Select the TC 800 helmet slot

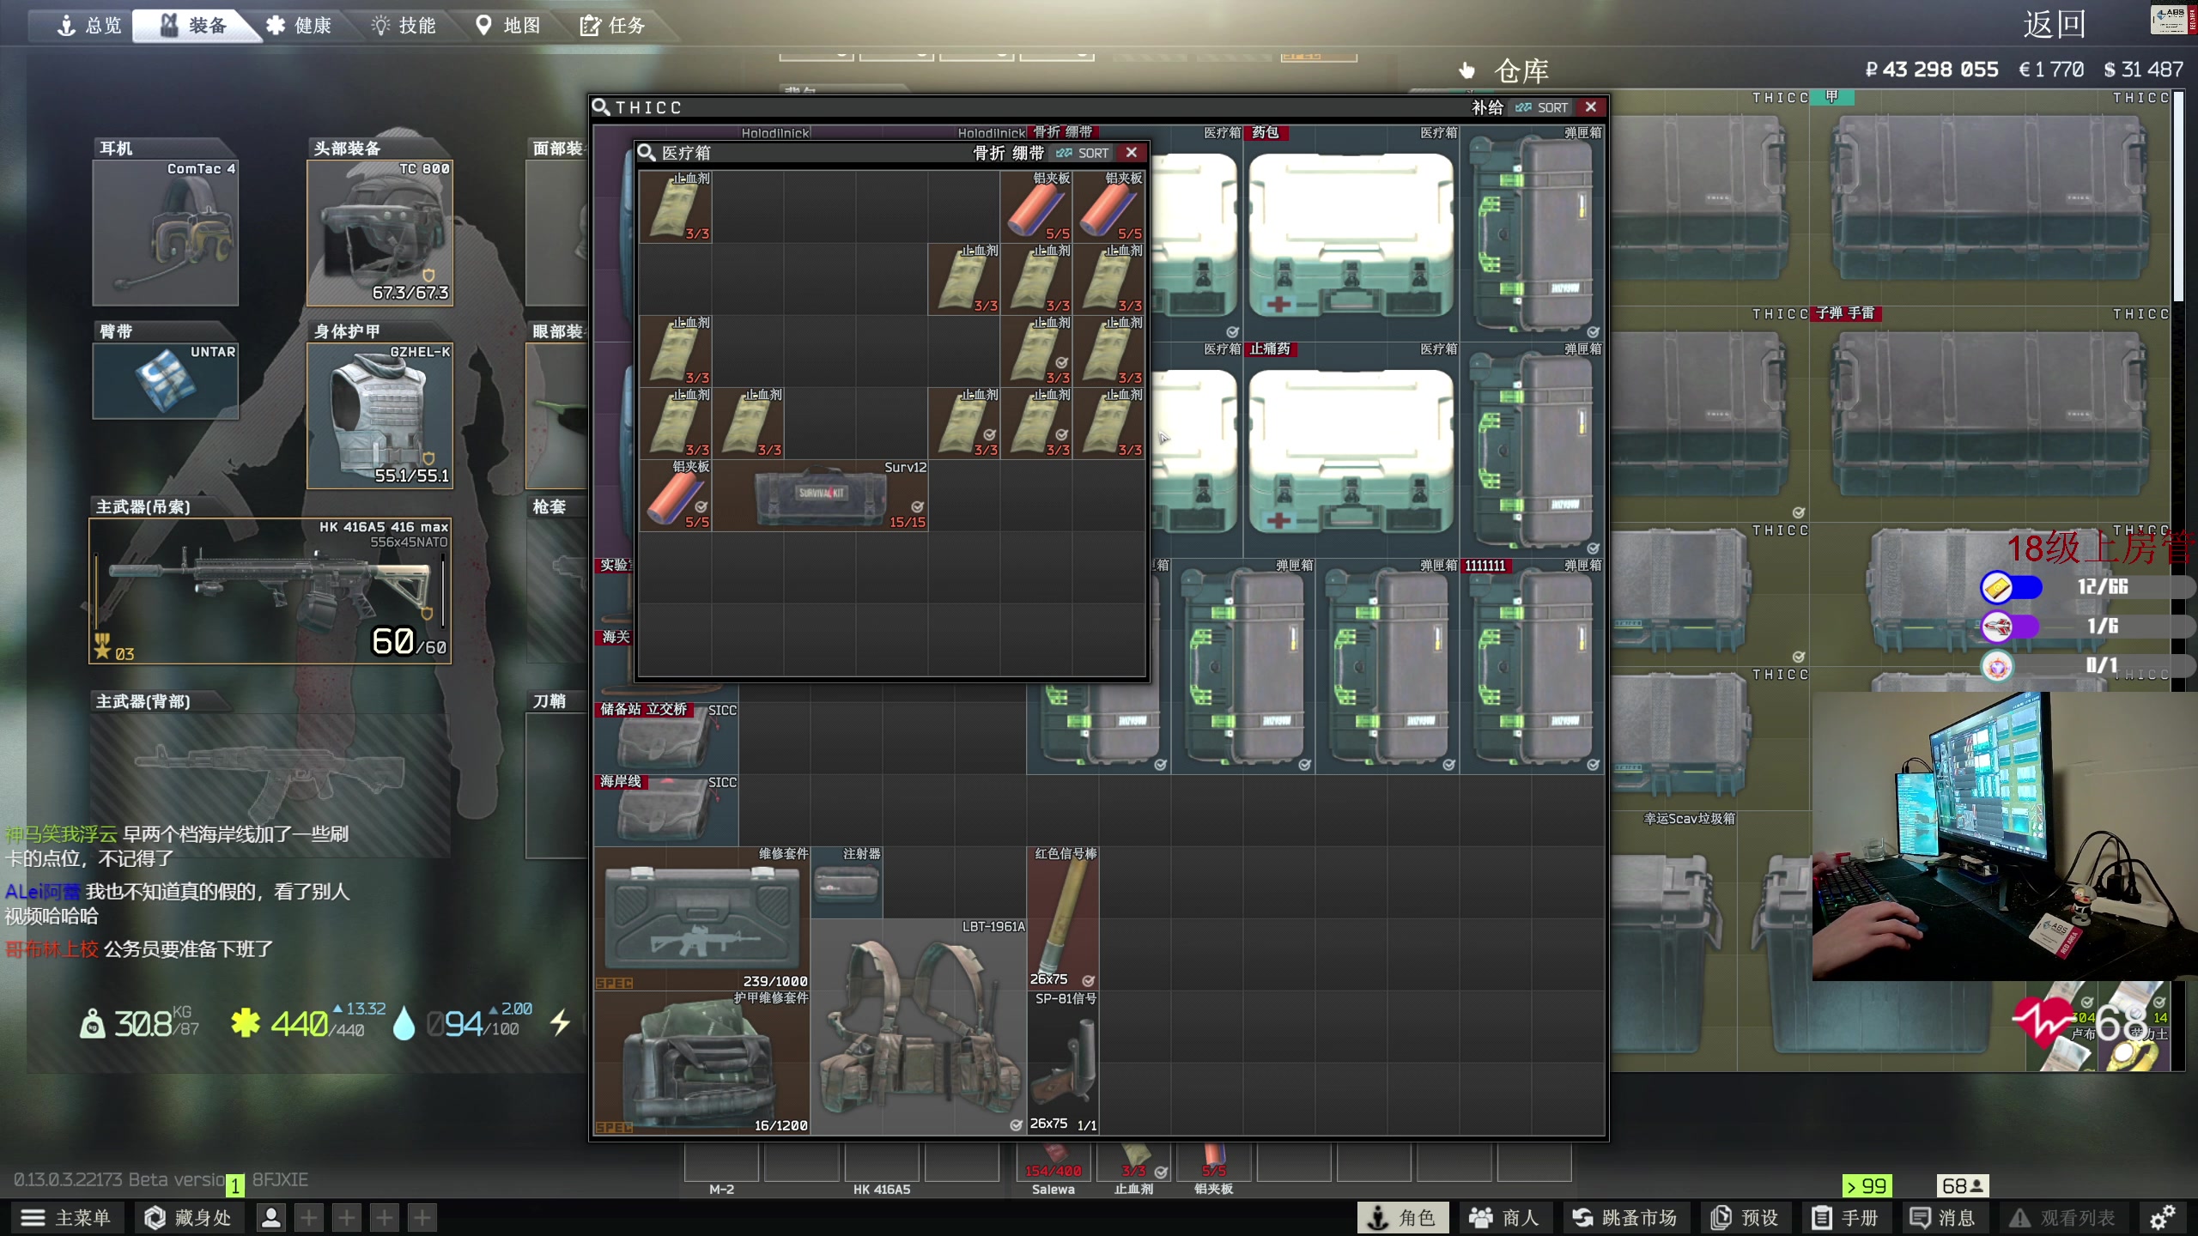click(379, 233)
